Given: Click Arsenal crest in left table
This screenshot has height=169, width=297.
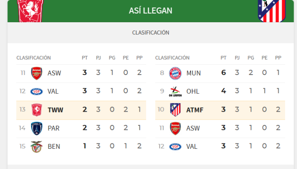Looking at the screenshot, I should (37, 73).
